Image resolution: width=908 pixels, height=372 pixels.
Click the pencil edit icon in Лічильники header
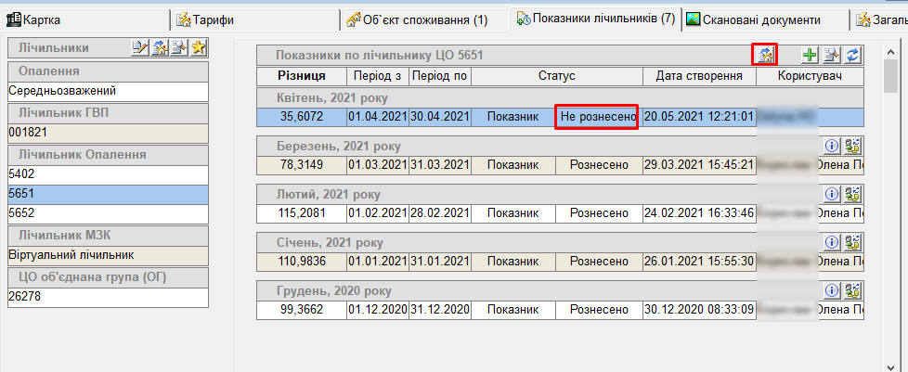140,48
